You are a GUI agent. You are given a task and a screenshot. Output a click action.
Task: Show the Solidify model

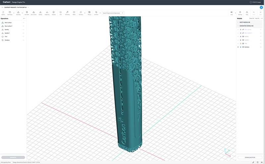(x=238, y=36)
